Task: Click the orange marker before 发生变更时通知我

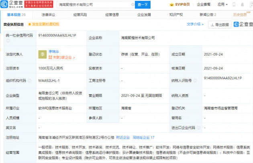Action: (x=30, y=24)
